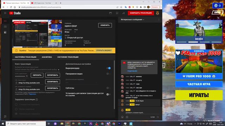Open the Chrome extensions puzzle icon
The height and width of the screenshot is (126, 225).
[141, 7]
